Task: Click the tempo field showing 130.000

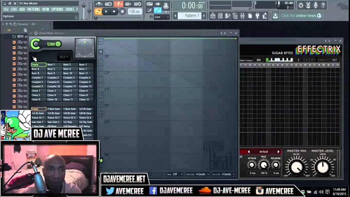Action: (135, 11)
